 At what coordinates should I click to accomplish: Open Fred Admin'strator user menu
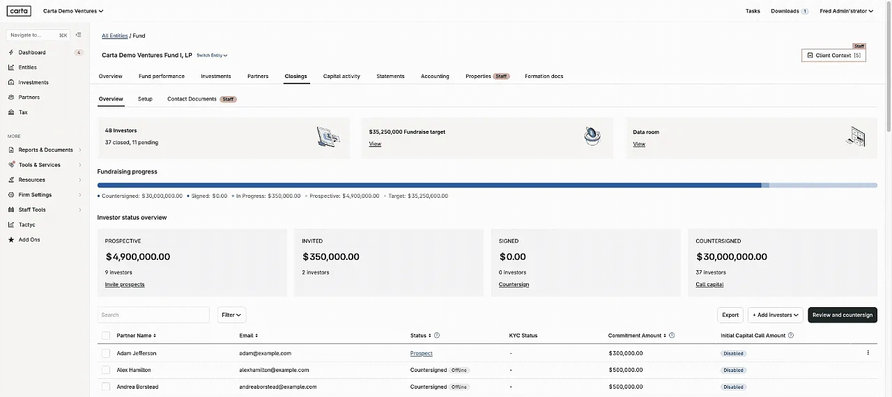coord(846,11)
